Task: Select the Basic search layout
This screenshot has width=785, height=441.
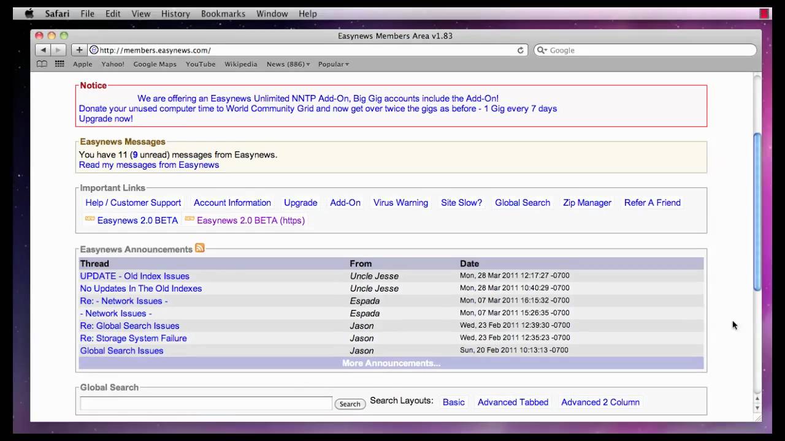Action: (454, 402)
